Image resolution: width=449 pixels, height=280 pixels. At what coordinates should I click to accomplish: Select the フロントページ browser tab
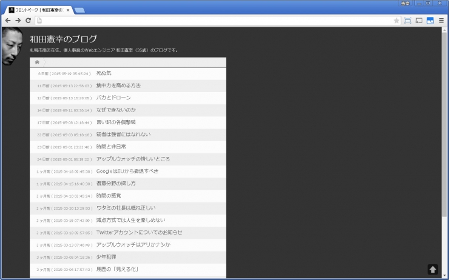[x=39, y=10]
